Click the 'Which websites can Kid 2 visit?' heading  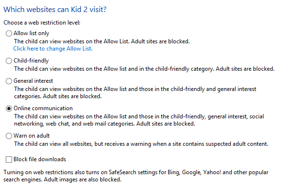point(55,9)
